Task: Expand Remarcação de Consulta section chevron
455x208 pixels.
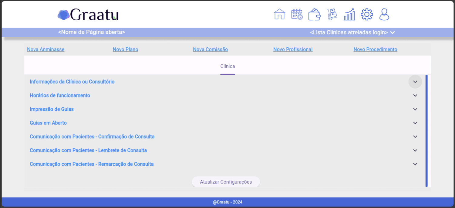Action: [415, 164]
